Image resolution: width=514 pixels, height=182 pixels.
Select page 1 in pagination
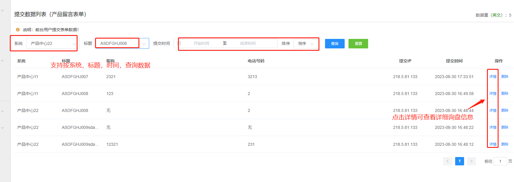pos(459,161)
